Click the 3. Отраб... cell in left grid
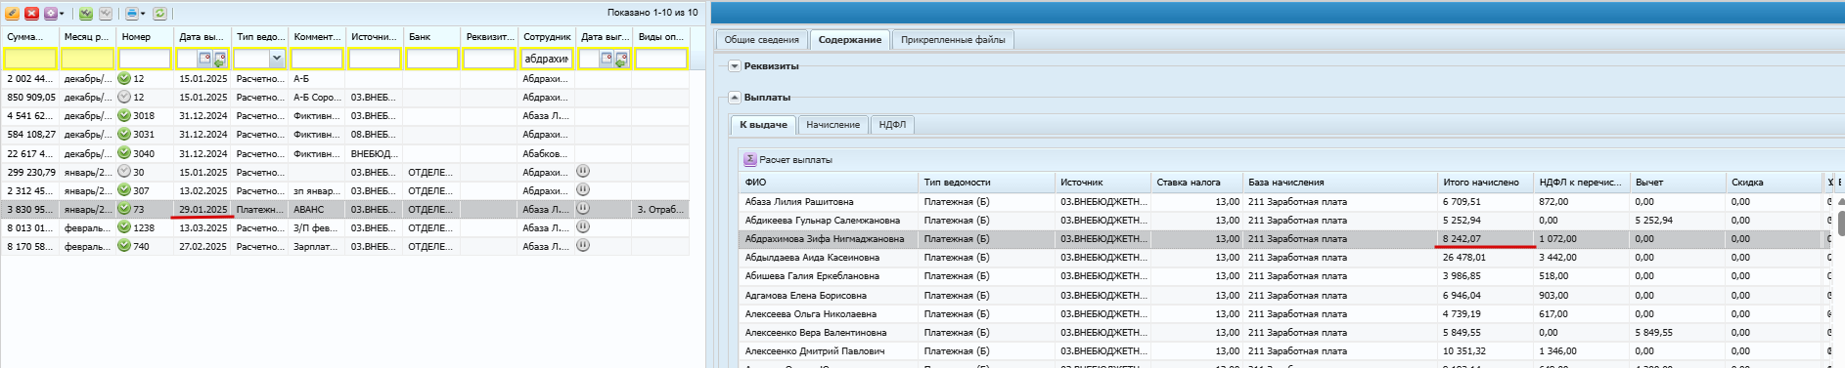This screenshot has height=368, width=1845. [x=661, y=209]
